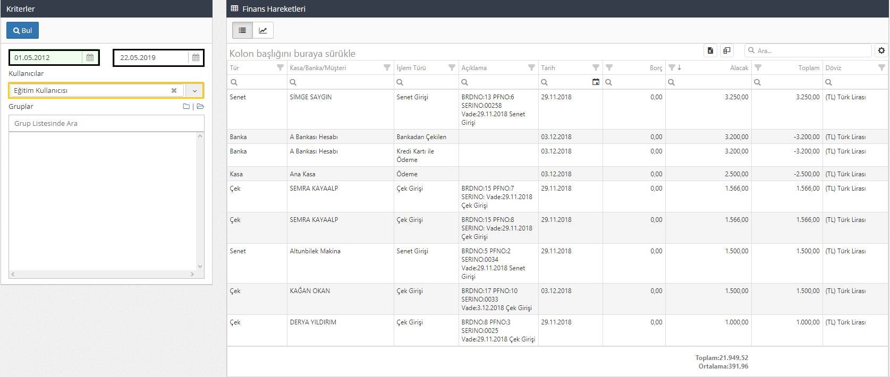Open grid settings gear icon

881,50
